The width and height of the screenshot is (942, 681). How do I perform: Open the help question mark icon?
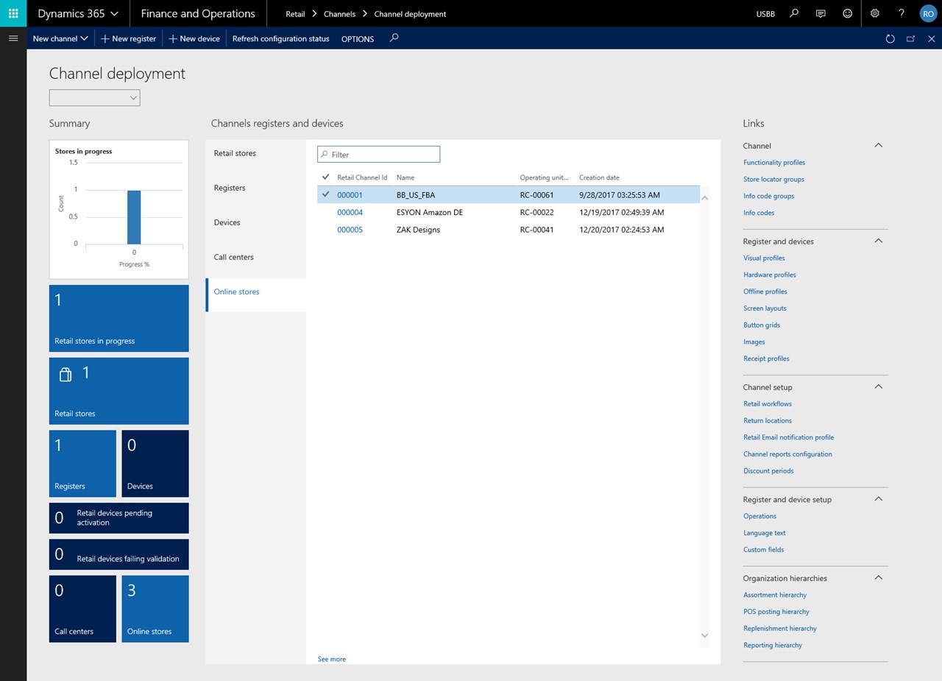click(x=902, y=13)
